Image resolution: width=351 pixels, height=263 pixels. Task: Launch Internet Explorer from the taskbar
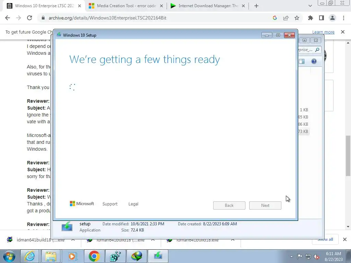(30, 256)
